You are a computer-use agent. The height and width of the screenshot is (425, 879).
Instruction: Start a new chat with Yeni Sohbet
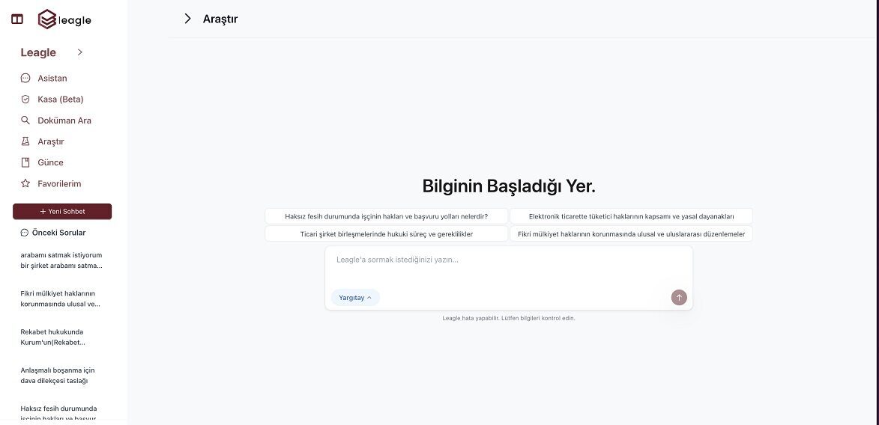(x=62, y=211)
